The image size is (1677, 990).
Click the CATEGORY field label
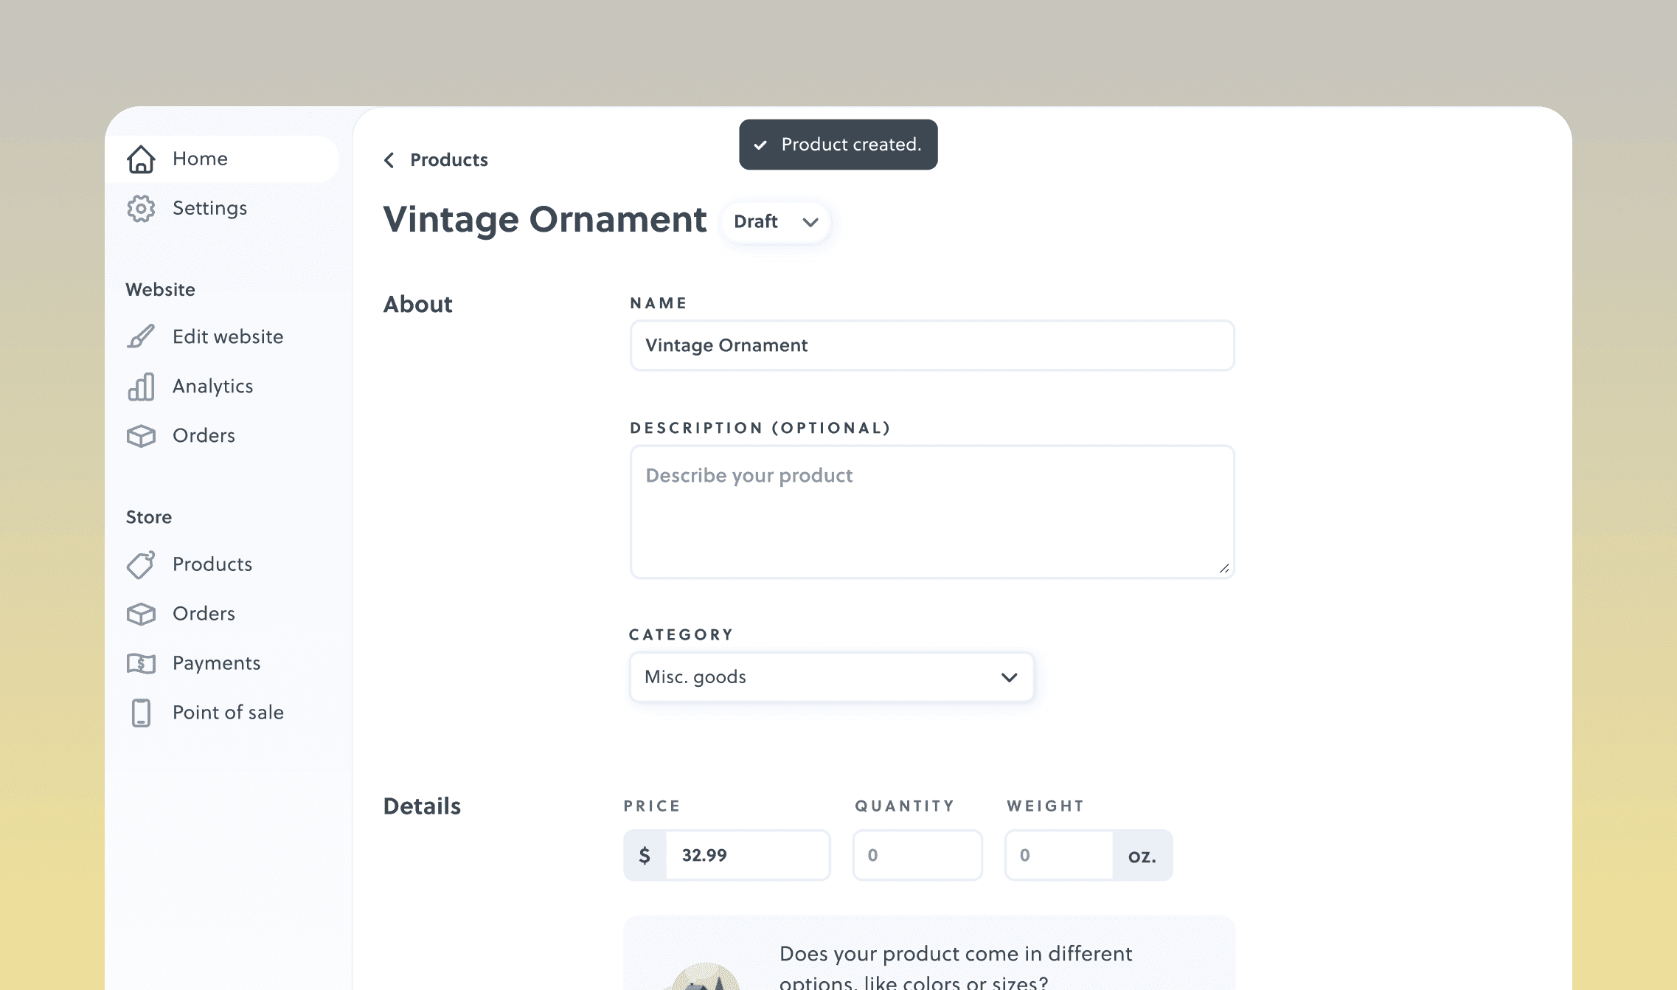tap(681, 635)
